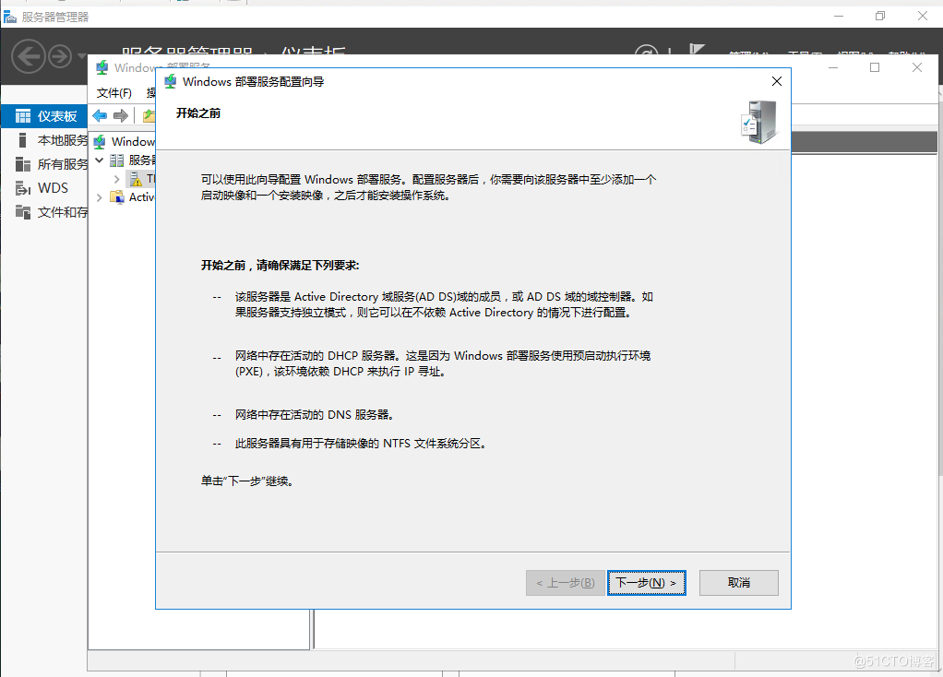Click the 开始之前，请确保满足下列要求 bold line
943x677 pixels.
[280, 265]
